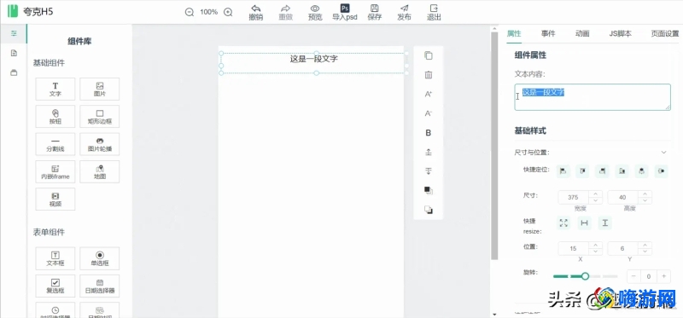Increase rotation with the plus button

[x=664, y=276]
